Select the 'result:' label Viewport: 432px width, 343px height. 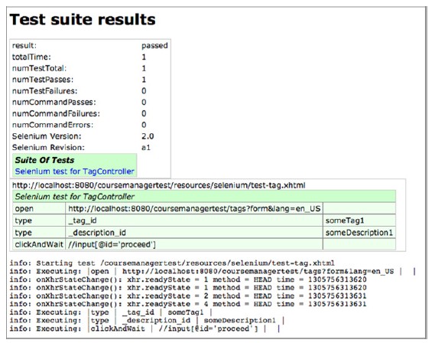tap(24, 45)
